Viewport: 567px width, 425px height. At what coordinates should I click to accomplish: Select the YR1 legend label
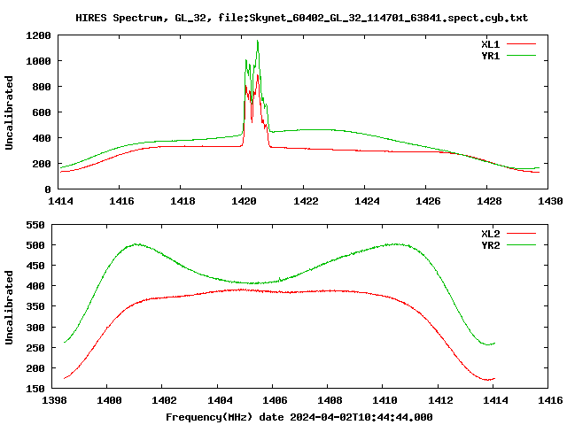(x=490, y=56)
